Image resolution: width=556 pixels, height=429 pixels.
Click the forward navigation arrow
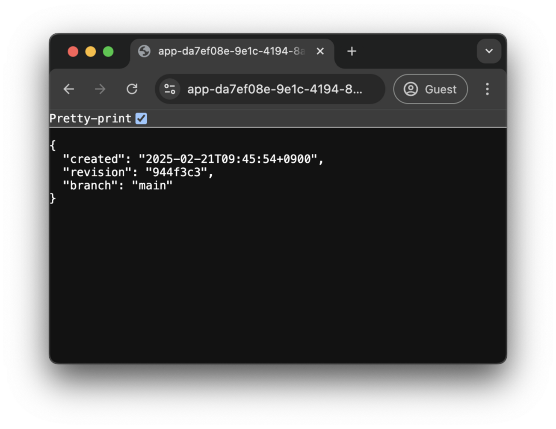pos(100,89)
